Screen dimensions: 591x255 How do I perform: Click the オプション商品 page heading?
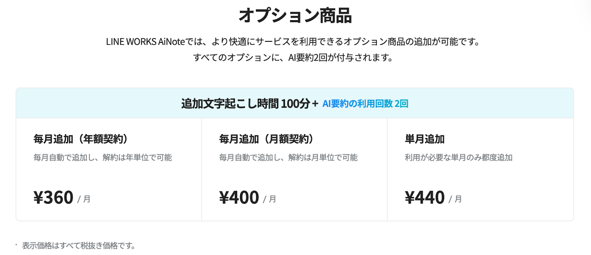click(x=295, y=16)
